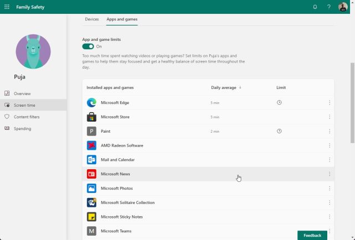The image size is (355, 240).
Task: Open Content filters in the sidebar
Action: pyautogui.click(x=33, y=117)
